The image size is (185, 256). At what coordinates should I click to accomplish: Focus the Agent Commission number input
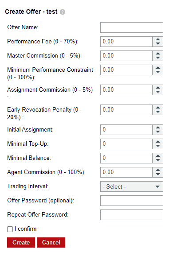pyautogui.click(x=126, y=172)
